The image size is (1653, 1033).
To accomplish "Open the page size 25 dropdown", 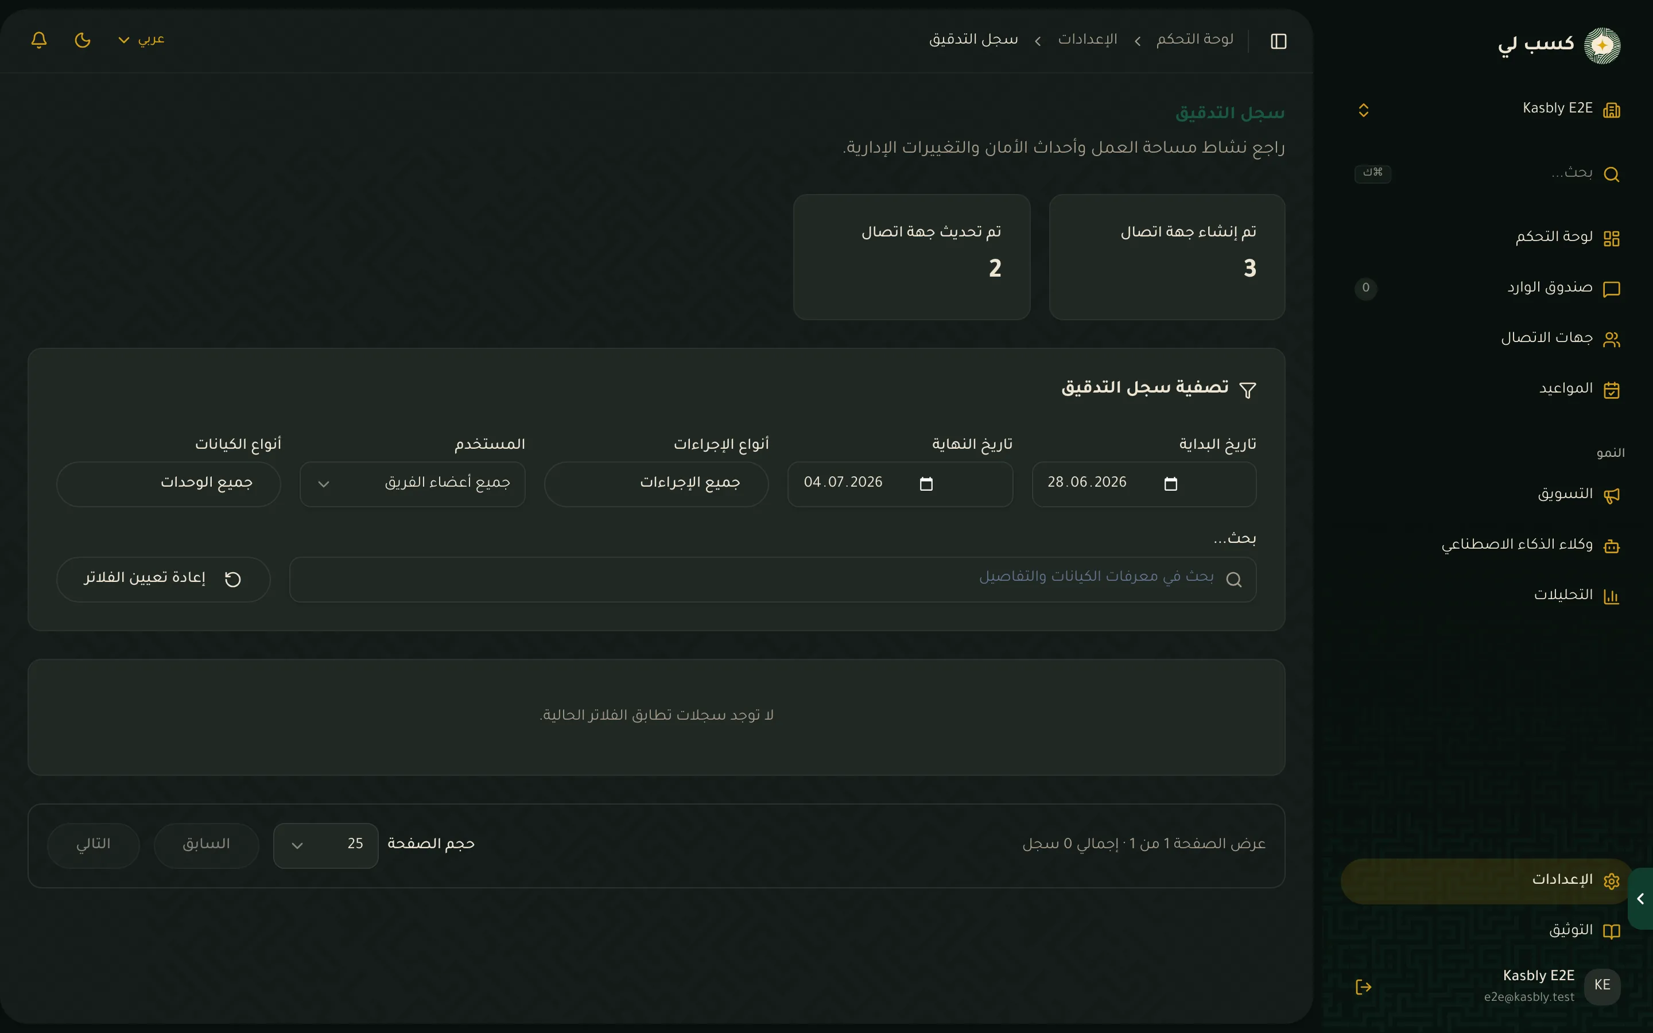I will (x=326, y=845).
